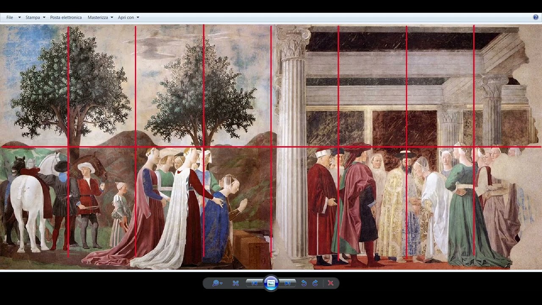Viewport: 542px width, 305px height.
Task: Click the fit-to-window size icon
Action: [x=236, y=283]
